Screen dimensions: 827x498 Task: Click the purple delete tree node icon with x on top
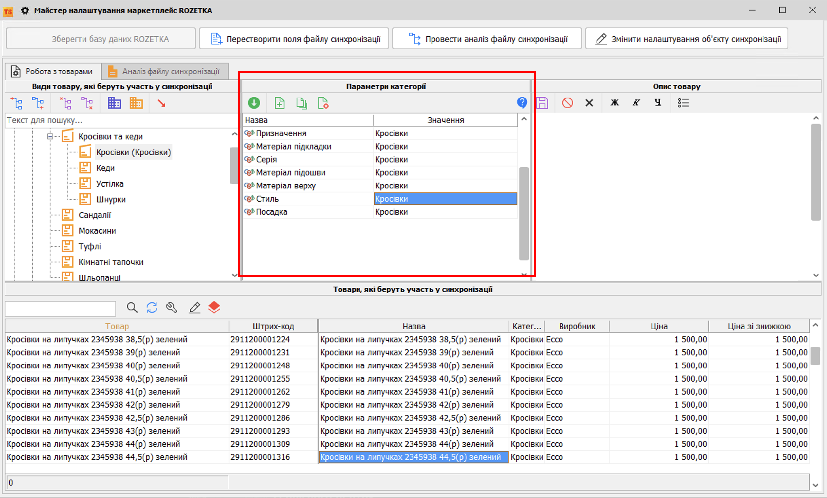65,103
